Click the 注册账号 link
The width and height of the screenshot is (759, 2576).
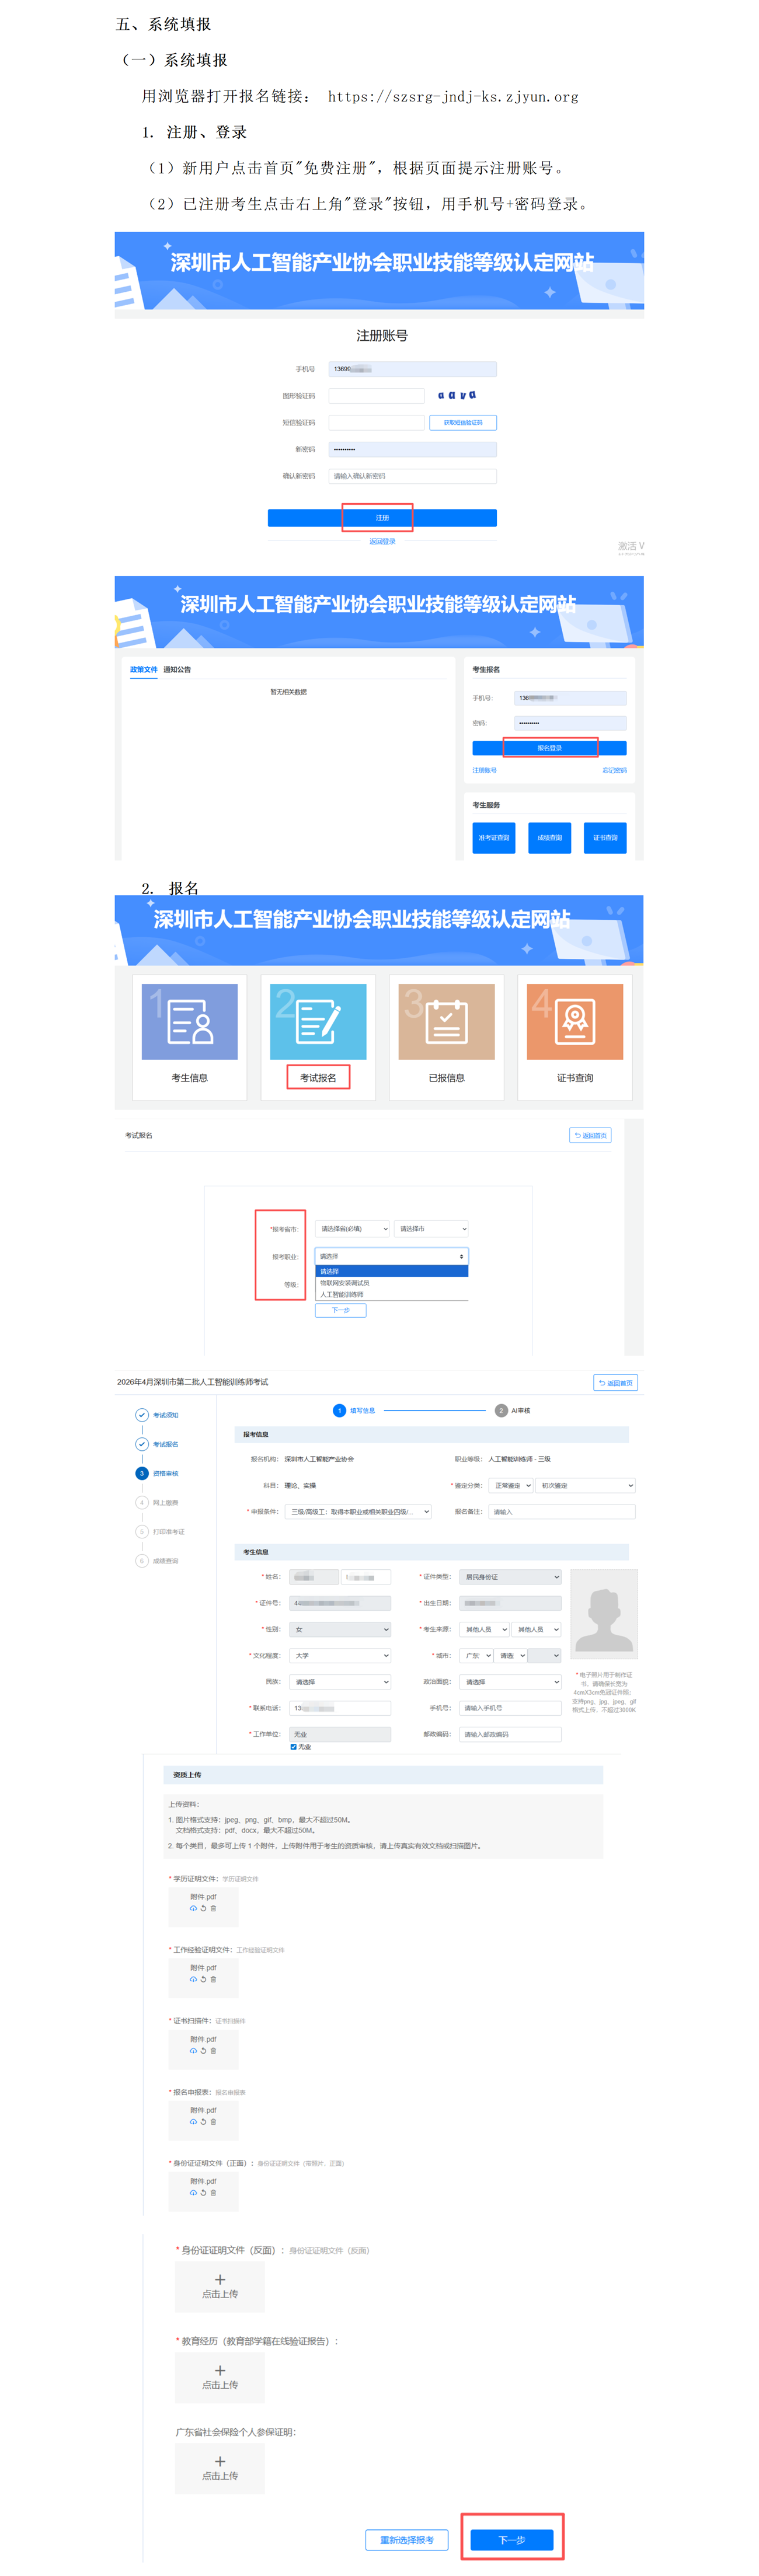pyautogui.click(x=485, y=770)
